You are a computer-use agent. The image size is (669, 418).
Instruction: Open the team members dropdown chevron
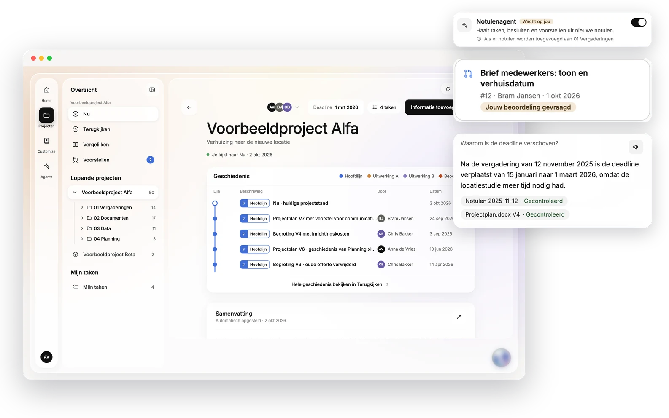297,107
